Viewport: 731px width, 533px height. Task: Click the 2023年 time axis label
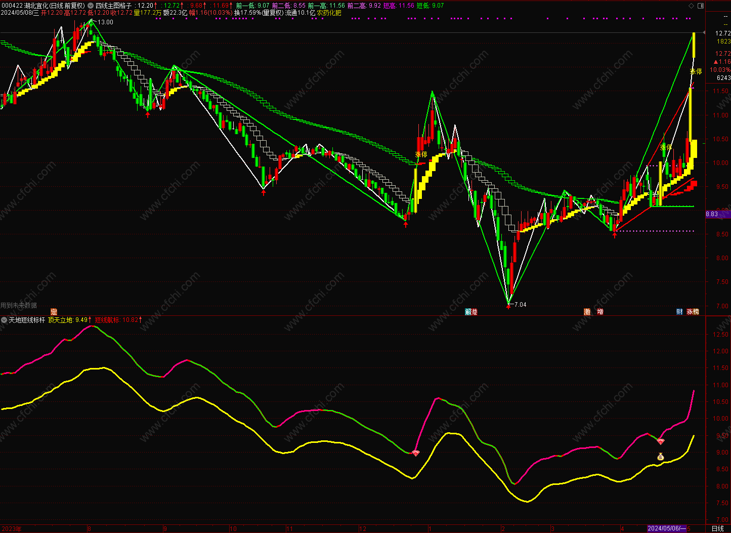click(x=11, y=528)
